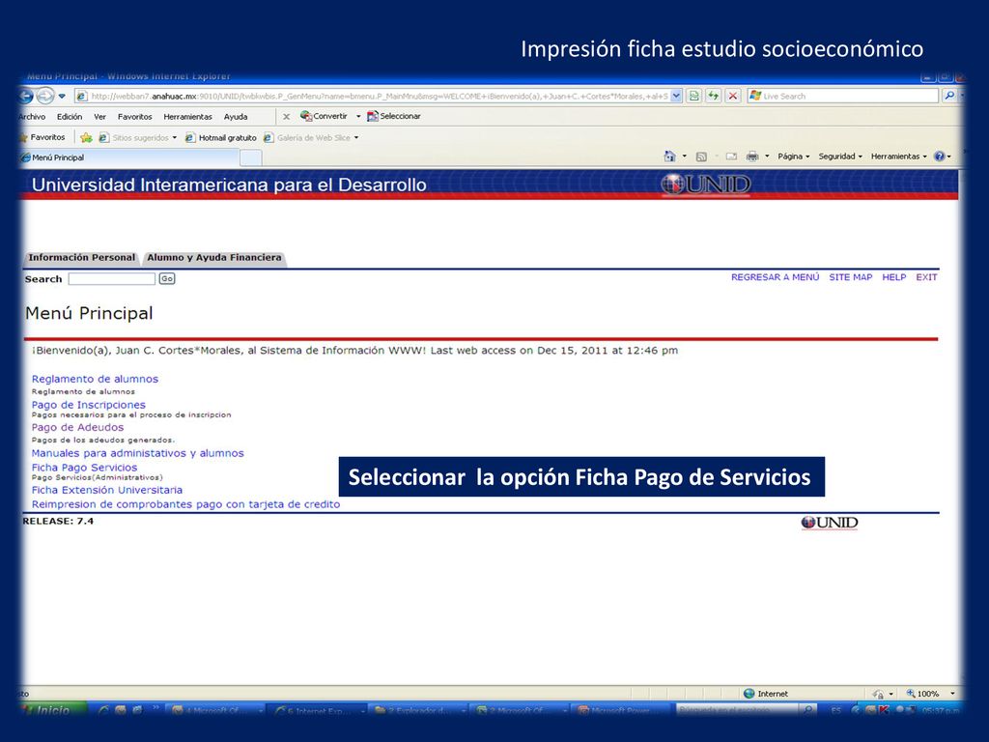Open a new blank browser tab
The height and width of the screenshot is (742, 989).
[251, 157]
